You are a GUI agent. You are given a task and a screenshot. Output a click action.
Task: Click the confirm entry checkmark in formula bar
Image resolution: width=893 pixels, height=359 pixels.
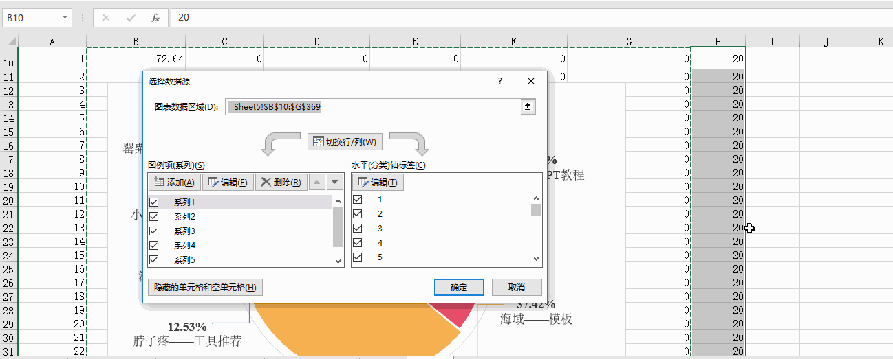(x=131, y=18)
